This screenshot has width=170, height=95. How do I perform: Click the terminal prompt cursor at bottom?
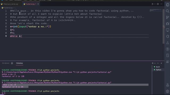(x=5, y=93)
